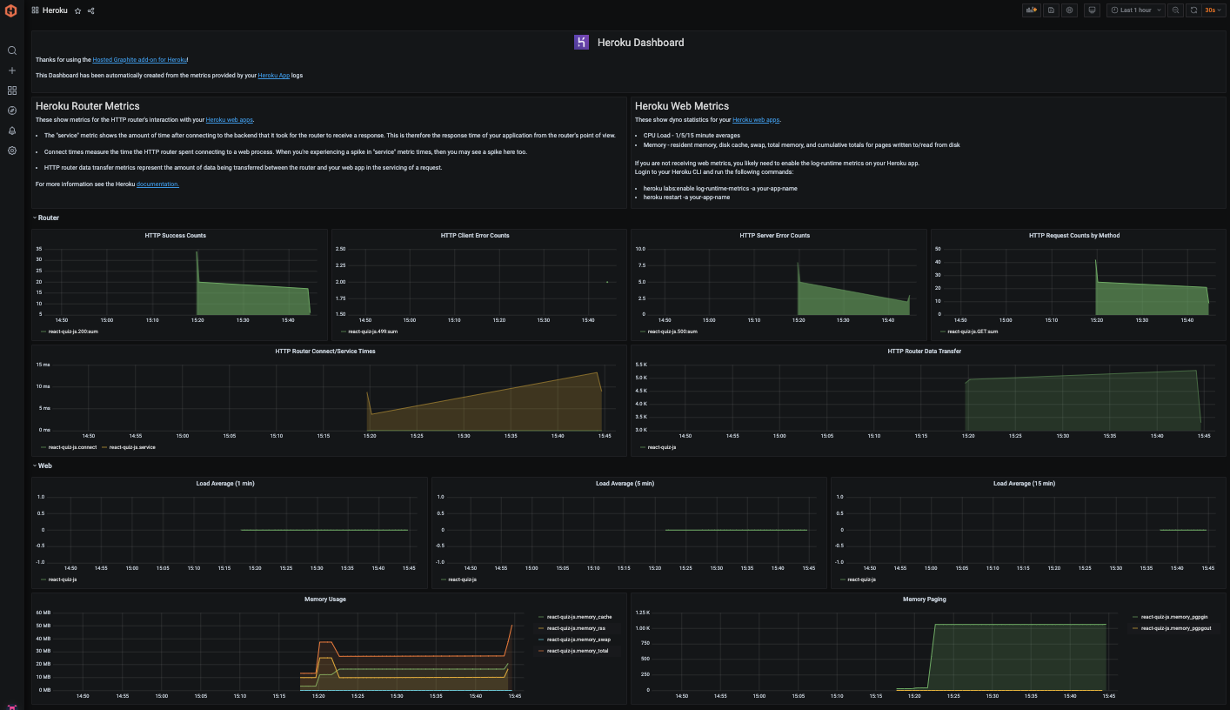1230x710 pixels.
Task: Click the Heroku dashboard title in the top bar
Action: point(55,10)
